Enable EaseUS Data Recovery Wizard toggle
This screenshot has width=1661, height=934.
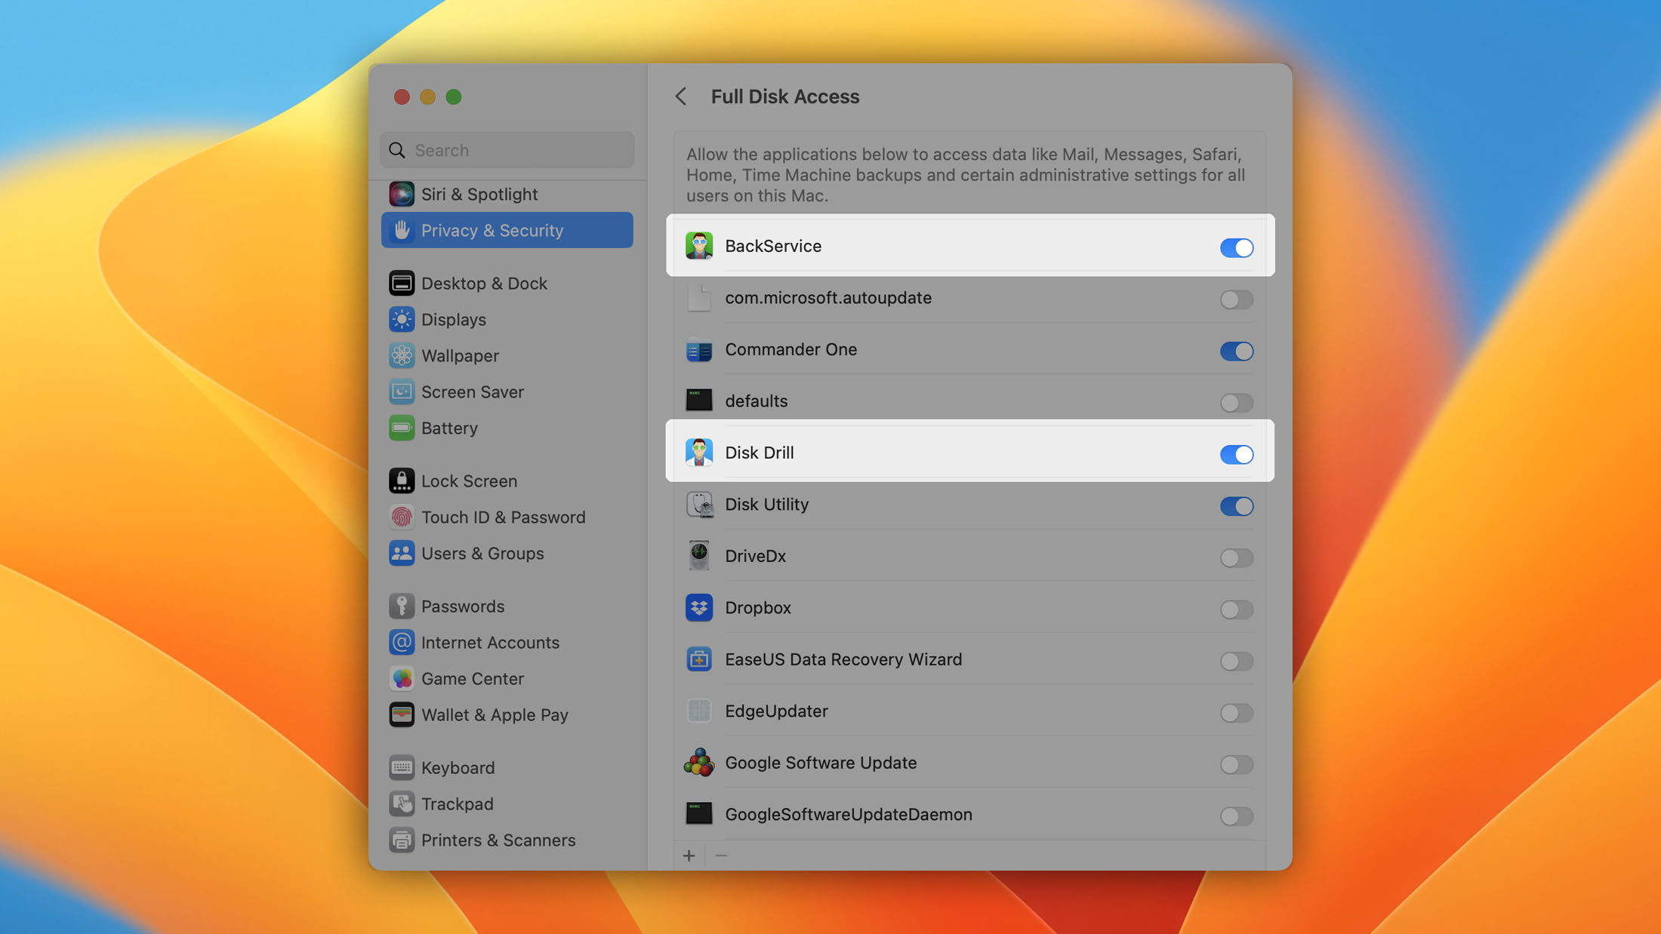(x=1236, y=661)
